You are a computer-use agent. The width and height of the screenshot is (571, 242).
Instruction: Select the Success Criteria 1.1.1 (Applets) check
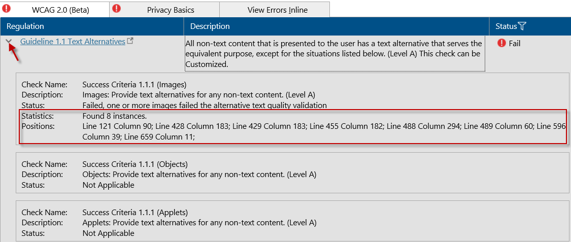(293, 223)
